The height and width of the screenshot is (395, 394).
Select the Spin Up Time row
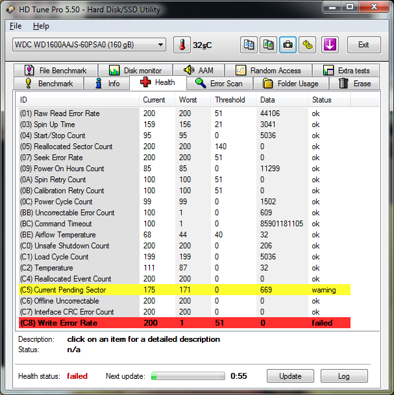pos(184,125)
